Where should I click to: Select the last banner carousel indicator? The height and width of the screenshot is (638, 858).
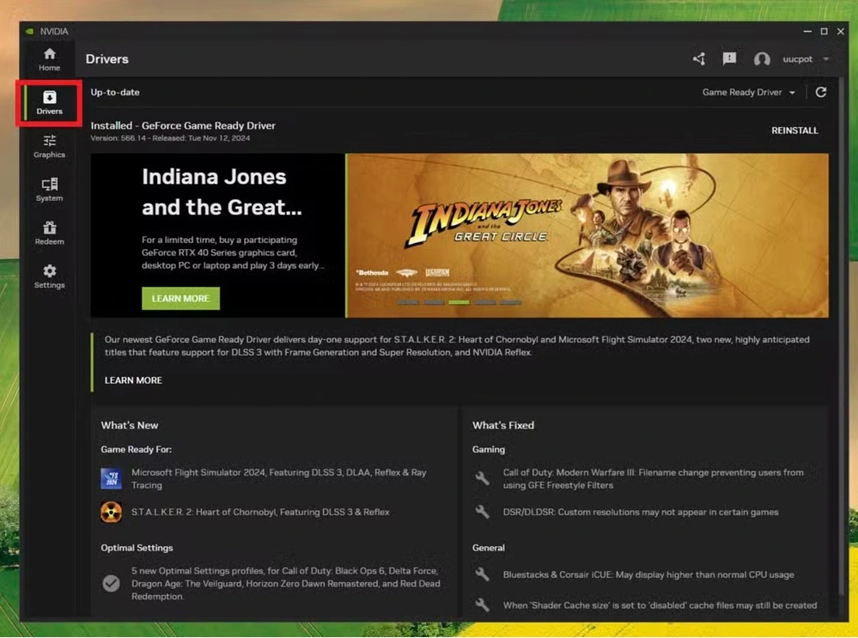[x=510, y=302]
